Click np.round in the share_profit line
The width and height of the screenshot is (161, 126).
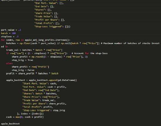tap(37, 57)
